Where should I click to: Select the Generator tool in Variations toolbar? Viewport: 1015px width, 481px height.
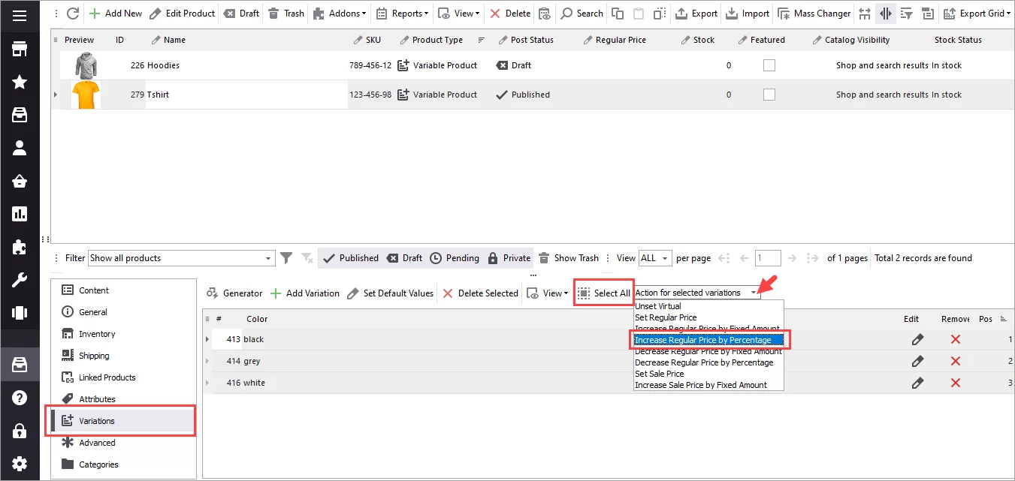point(235,293)
